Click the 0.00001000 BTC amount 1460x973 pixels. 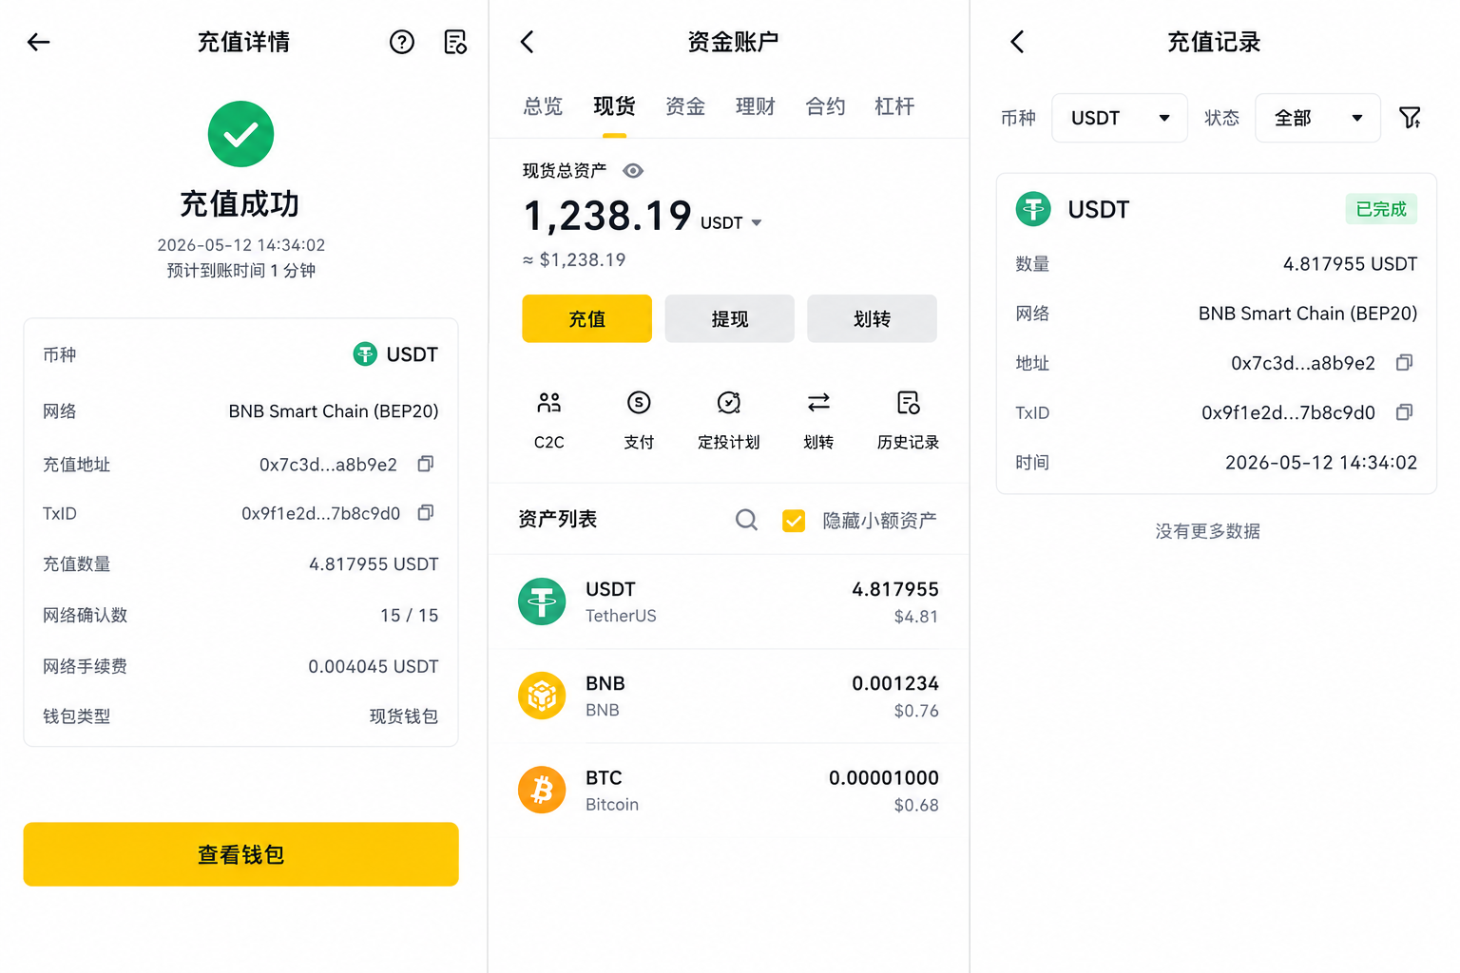[884, 778]
